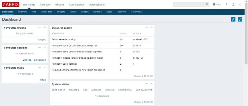
Task: Click the Maps link in Favourite maps
Action: 43,80
